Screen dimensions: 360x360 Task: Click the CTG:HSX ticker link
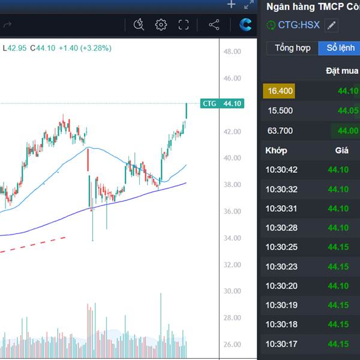(x=299, y=25)
